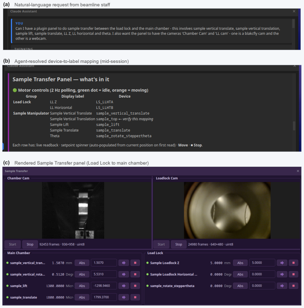304x308 pixels.
Task: Click the LS_LLHTB device name
Action: [x=105, y=108]
